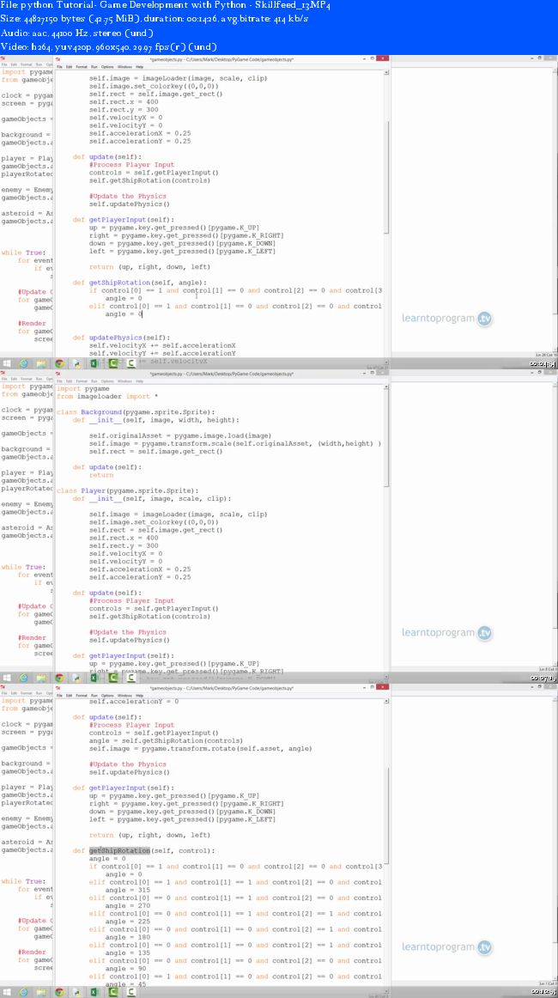Open File Explorer in frame showing updatePhysics

pyautogui.click(x=40, y=363)
